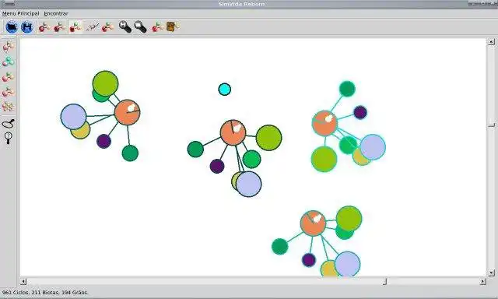Select the teal molecule tool in left sidebar
This screenshot has width=498, height=299.
(x=9, y=62)
